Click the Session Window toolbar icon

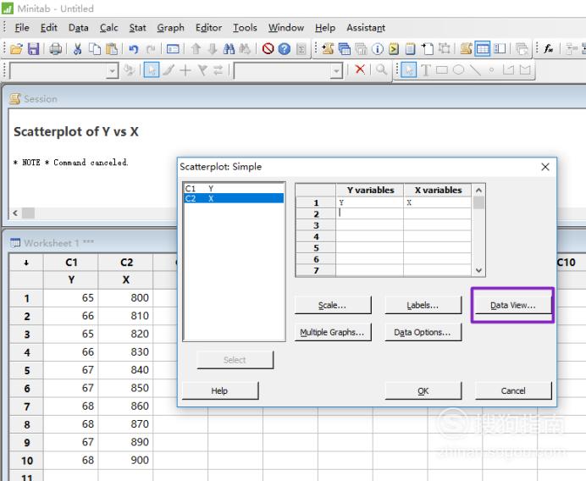coord(466,49)
